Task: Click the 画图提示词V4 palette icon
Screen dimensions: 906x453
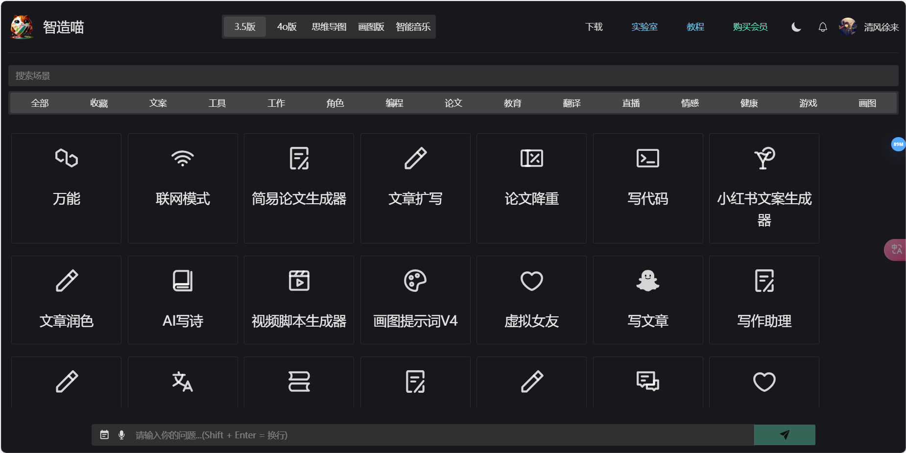Action: pyautogui.click(x=415, y=281)
